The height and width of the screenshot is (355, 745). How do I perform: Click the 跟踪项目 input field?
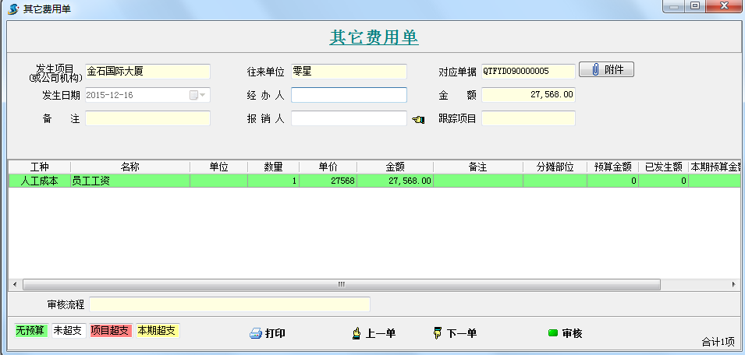tap(528, 118)
